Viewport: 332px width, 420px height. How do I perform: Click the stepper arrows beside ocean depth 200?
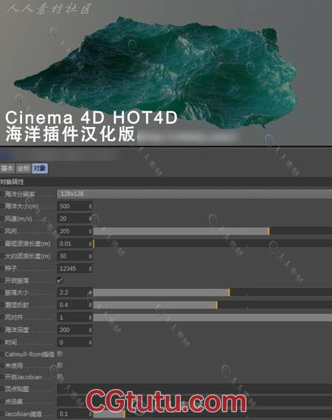coord(91,330)
